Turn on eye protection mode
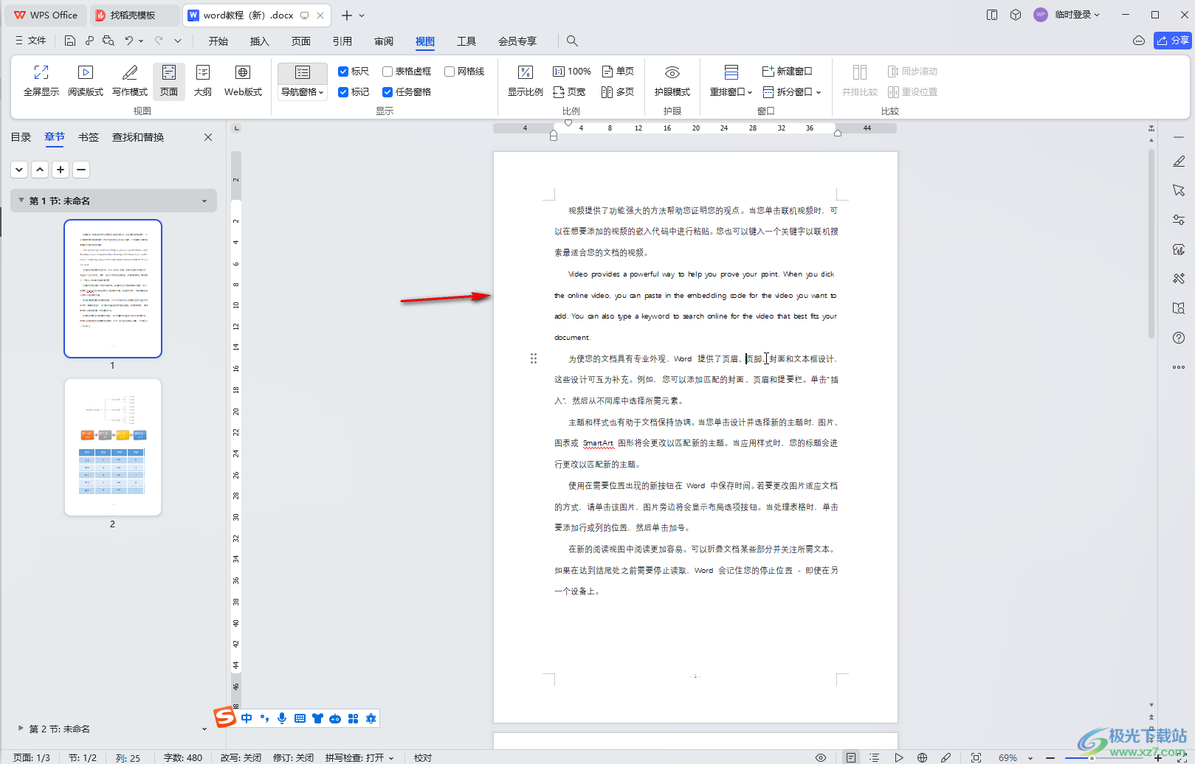This screenshot has width=1195, height=764. pos(672,81)
